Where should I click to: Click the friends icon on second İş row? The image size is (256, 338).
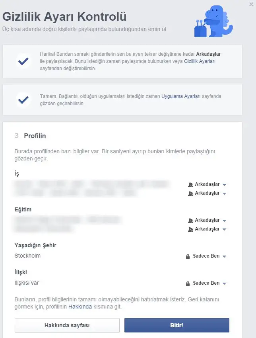click(190, 193)
